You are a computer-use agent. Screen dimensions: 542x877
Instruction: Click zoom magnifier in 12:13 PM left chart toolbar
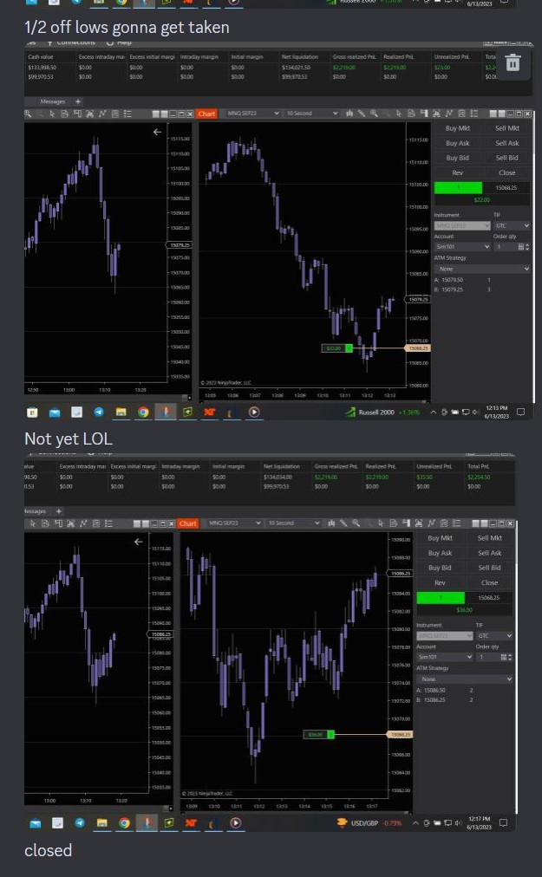28,114
